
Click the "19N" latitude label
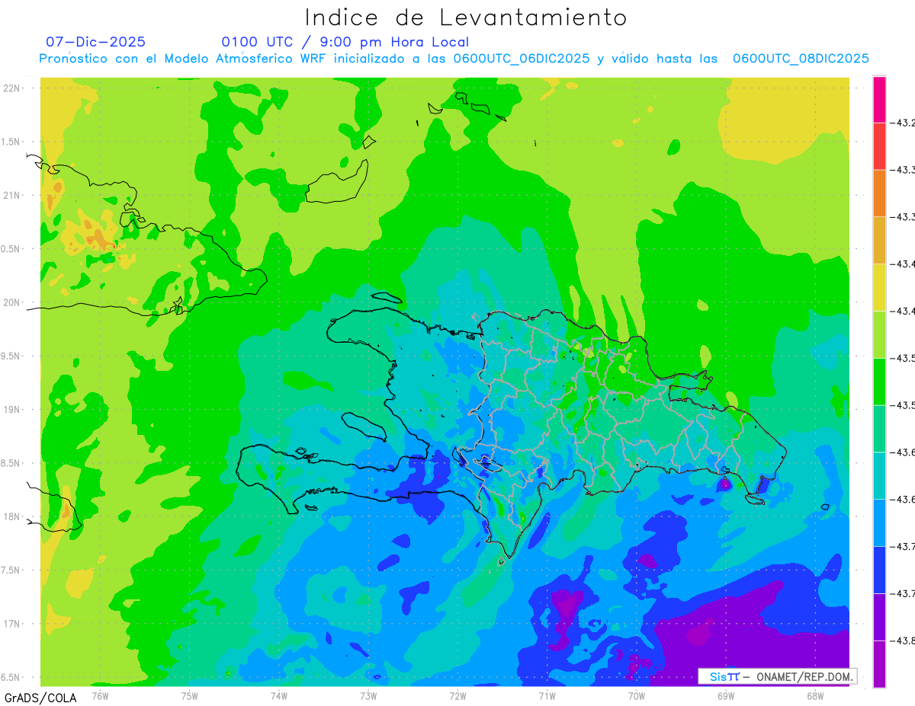click(x=12, y=410)
